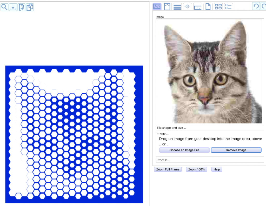Click the 'Choose an Image File' button
Screen dimensions: 266x206
(x=184, y=150)
